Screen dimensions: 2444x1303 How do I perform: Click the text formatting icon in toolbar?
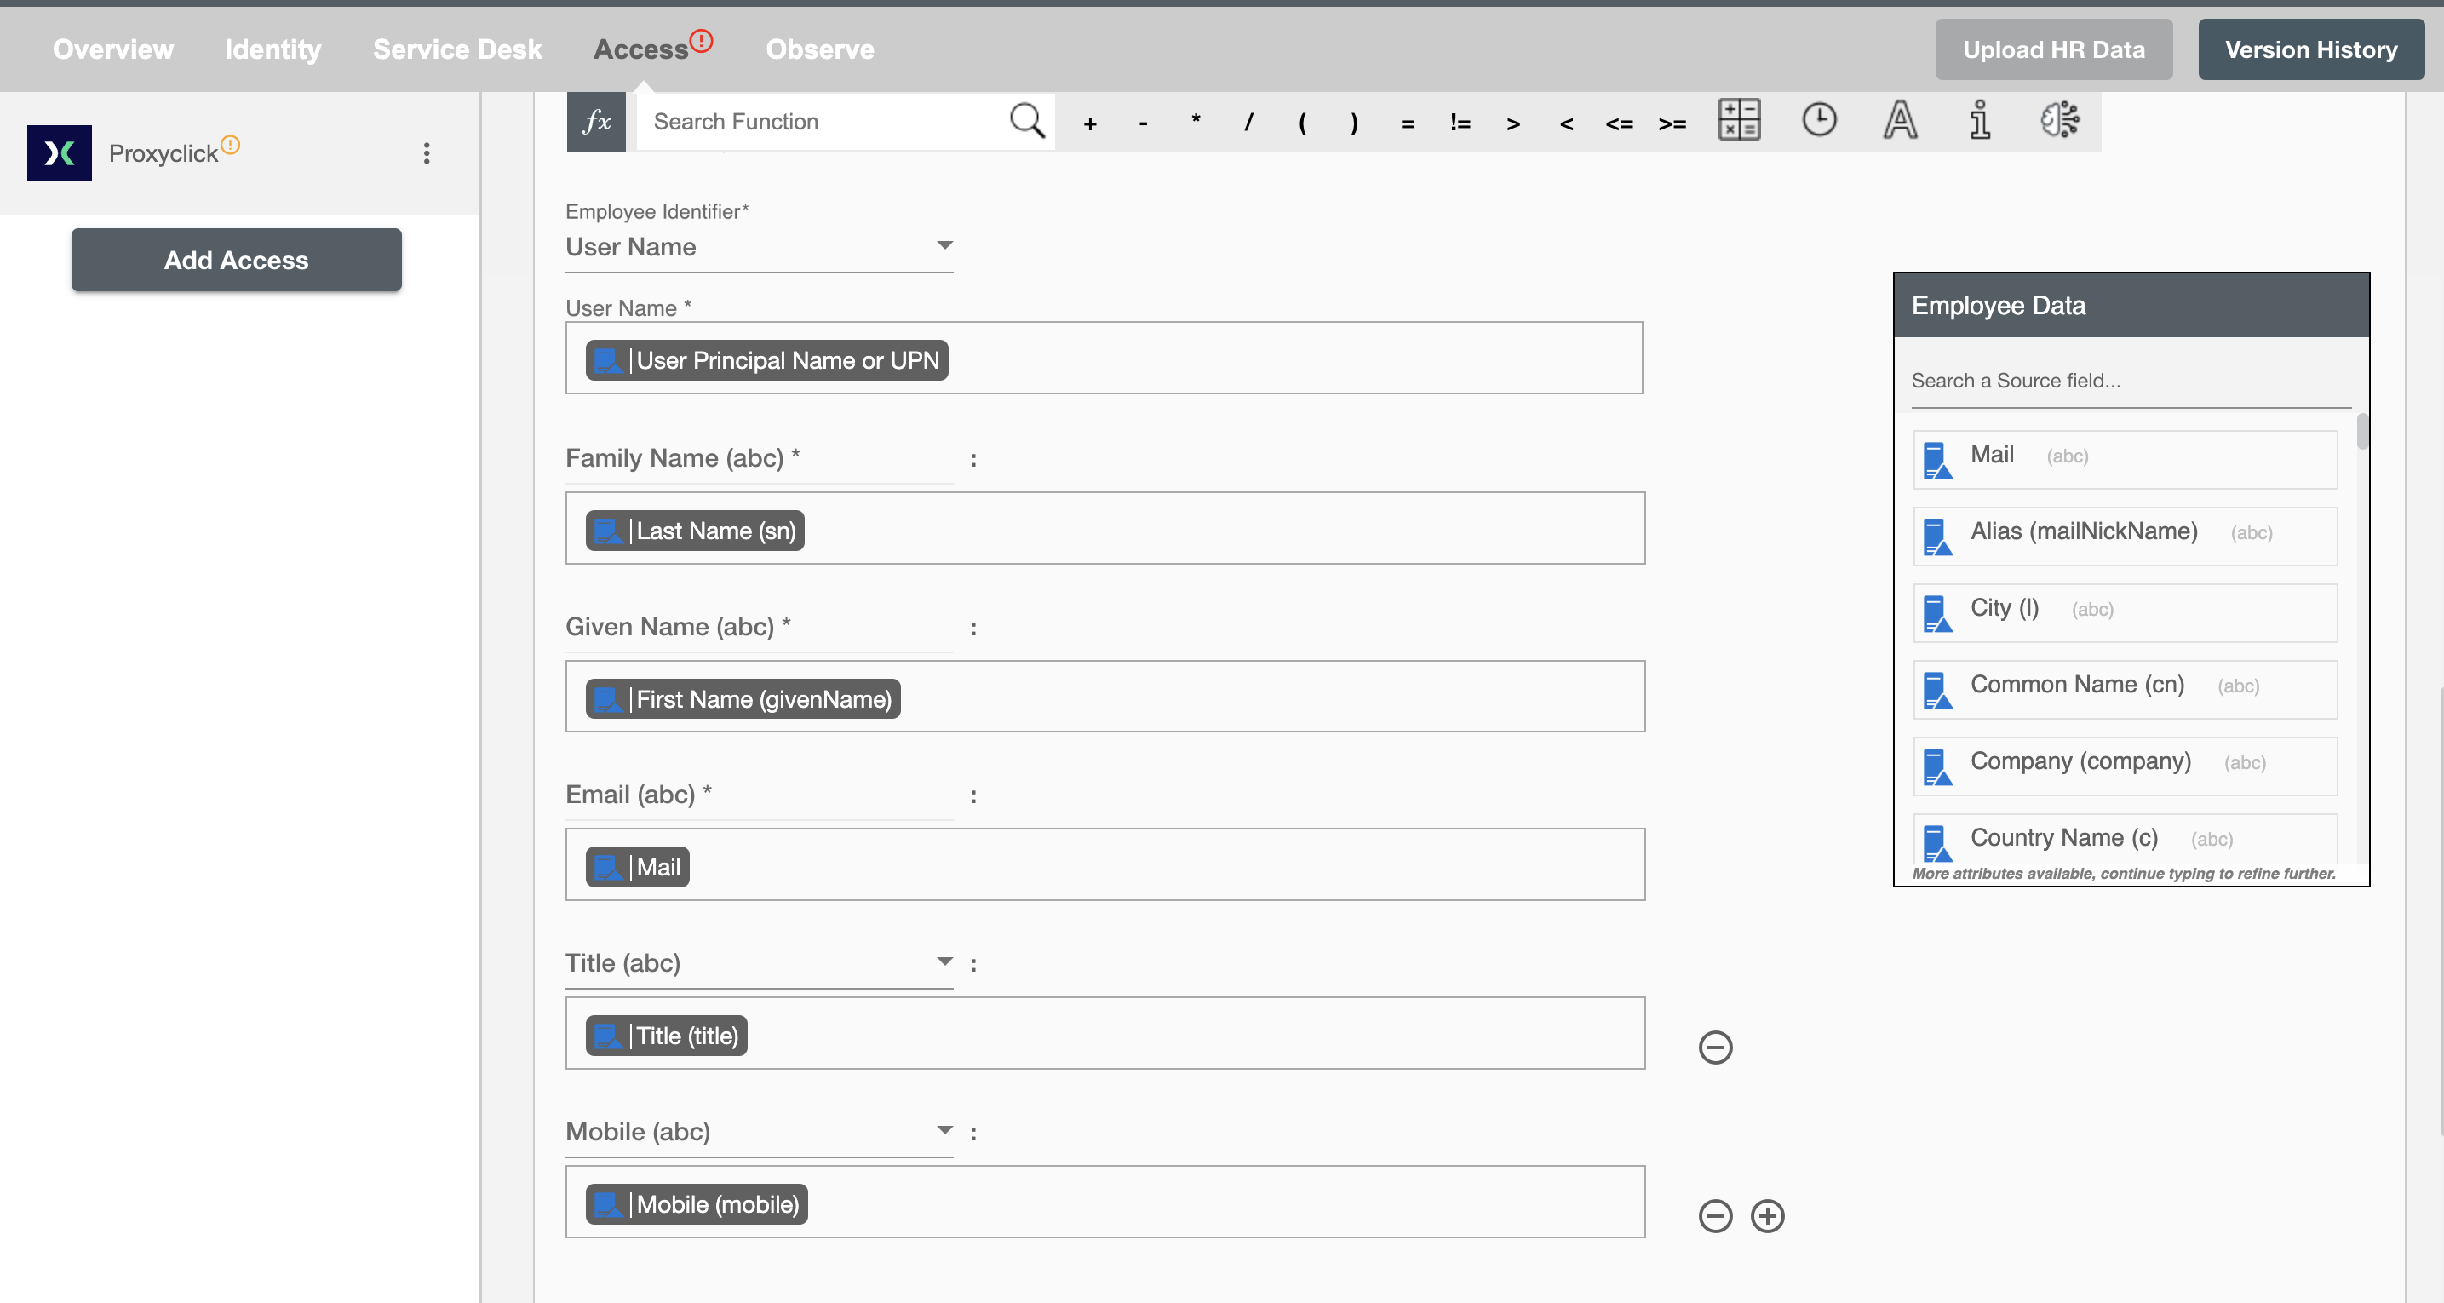[1899, 119]
